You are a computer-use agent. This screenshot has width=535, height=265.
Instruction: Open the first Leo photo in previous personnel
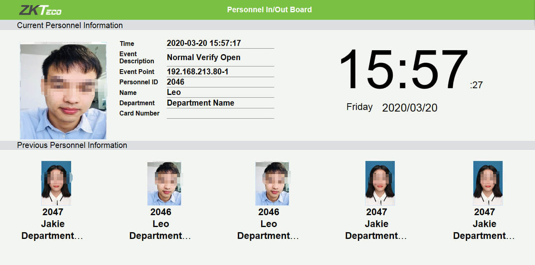click(164, 184)
